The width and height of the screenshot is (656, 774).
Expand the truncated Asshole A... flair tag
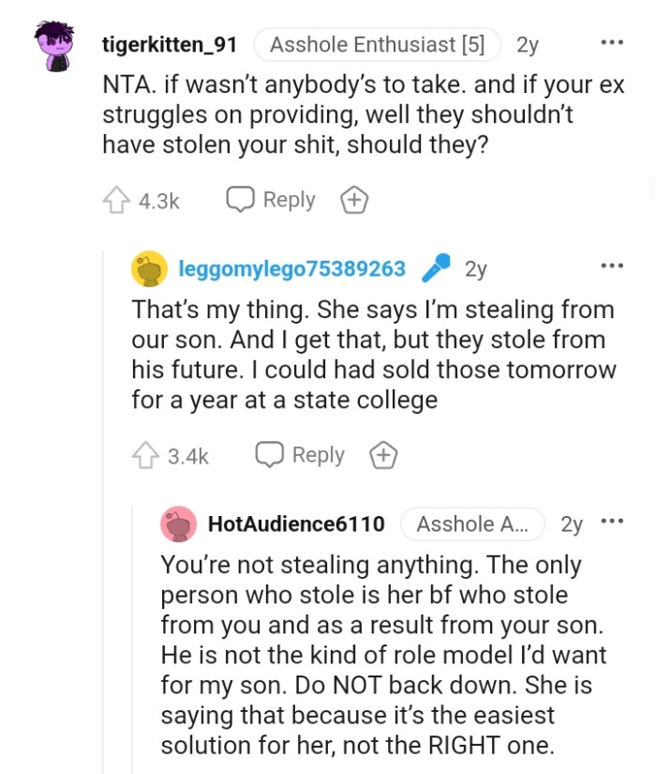[x=473, y=524]
